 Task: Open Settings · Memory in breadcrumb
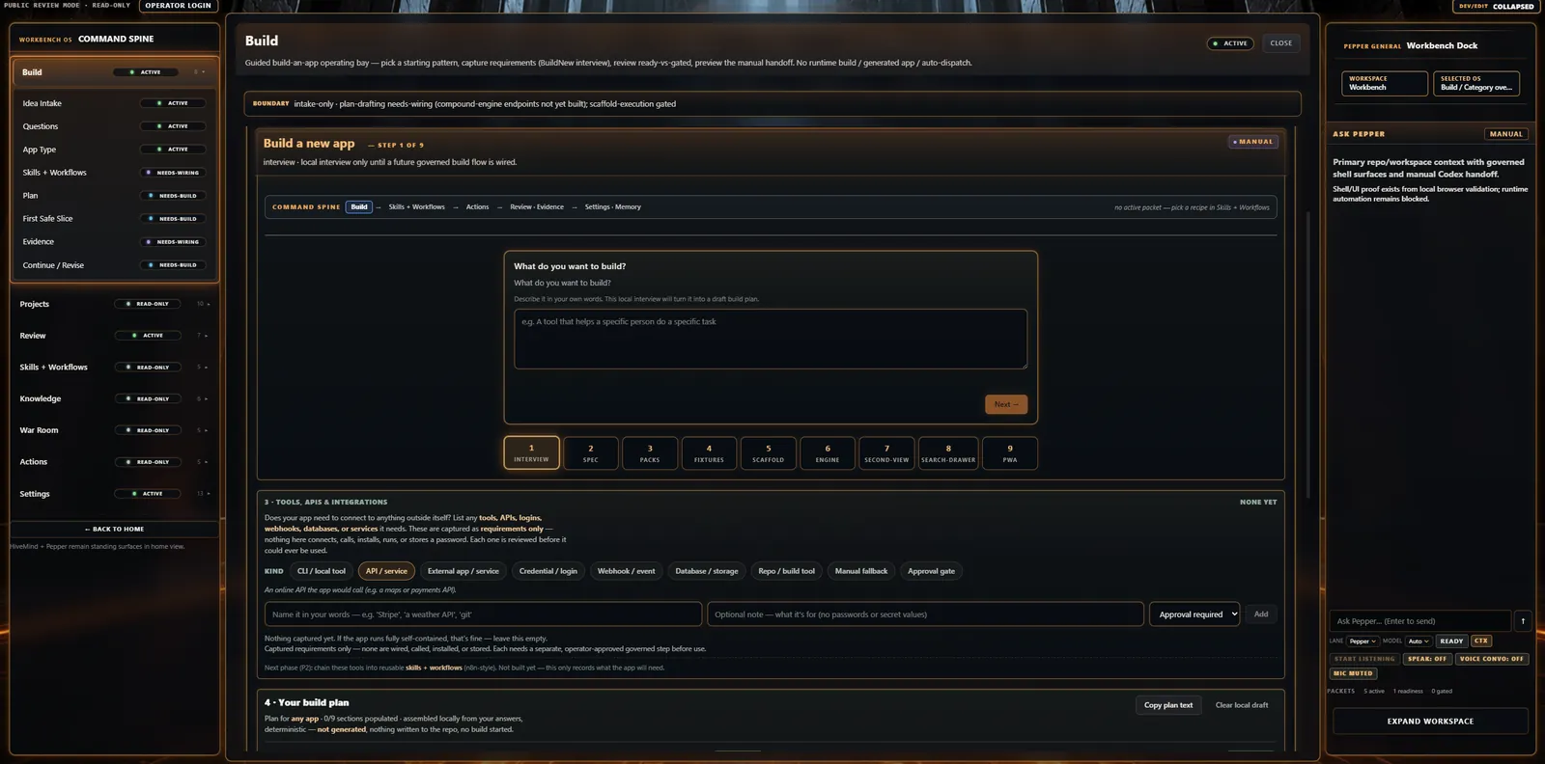tap(612, 207)
